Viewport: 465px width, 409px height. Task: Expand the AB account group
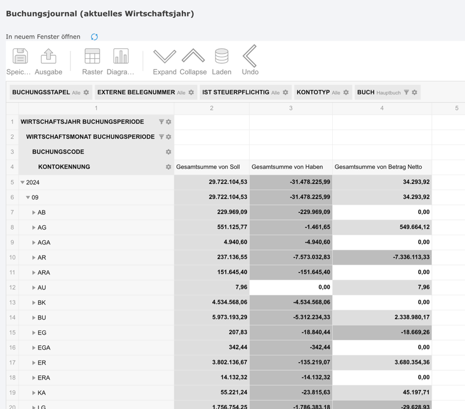pyautogui.click(x=34, y=212)
